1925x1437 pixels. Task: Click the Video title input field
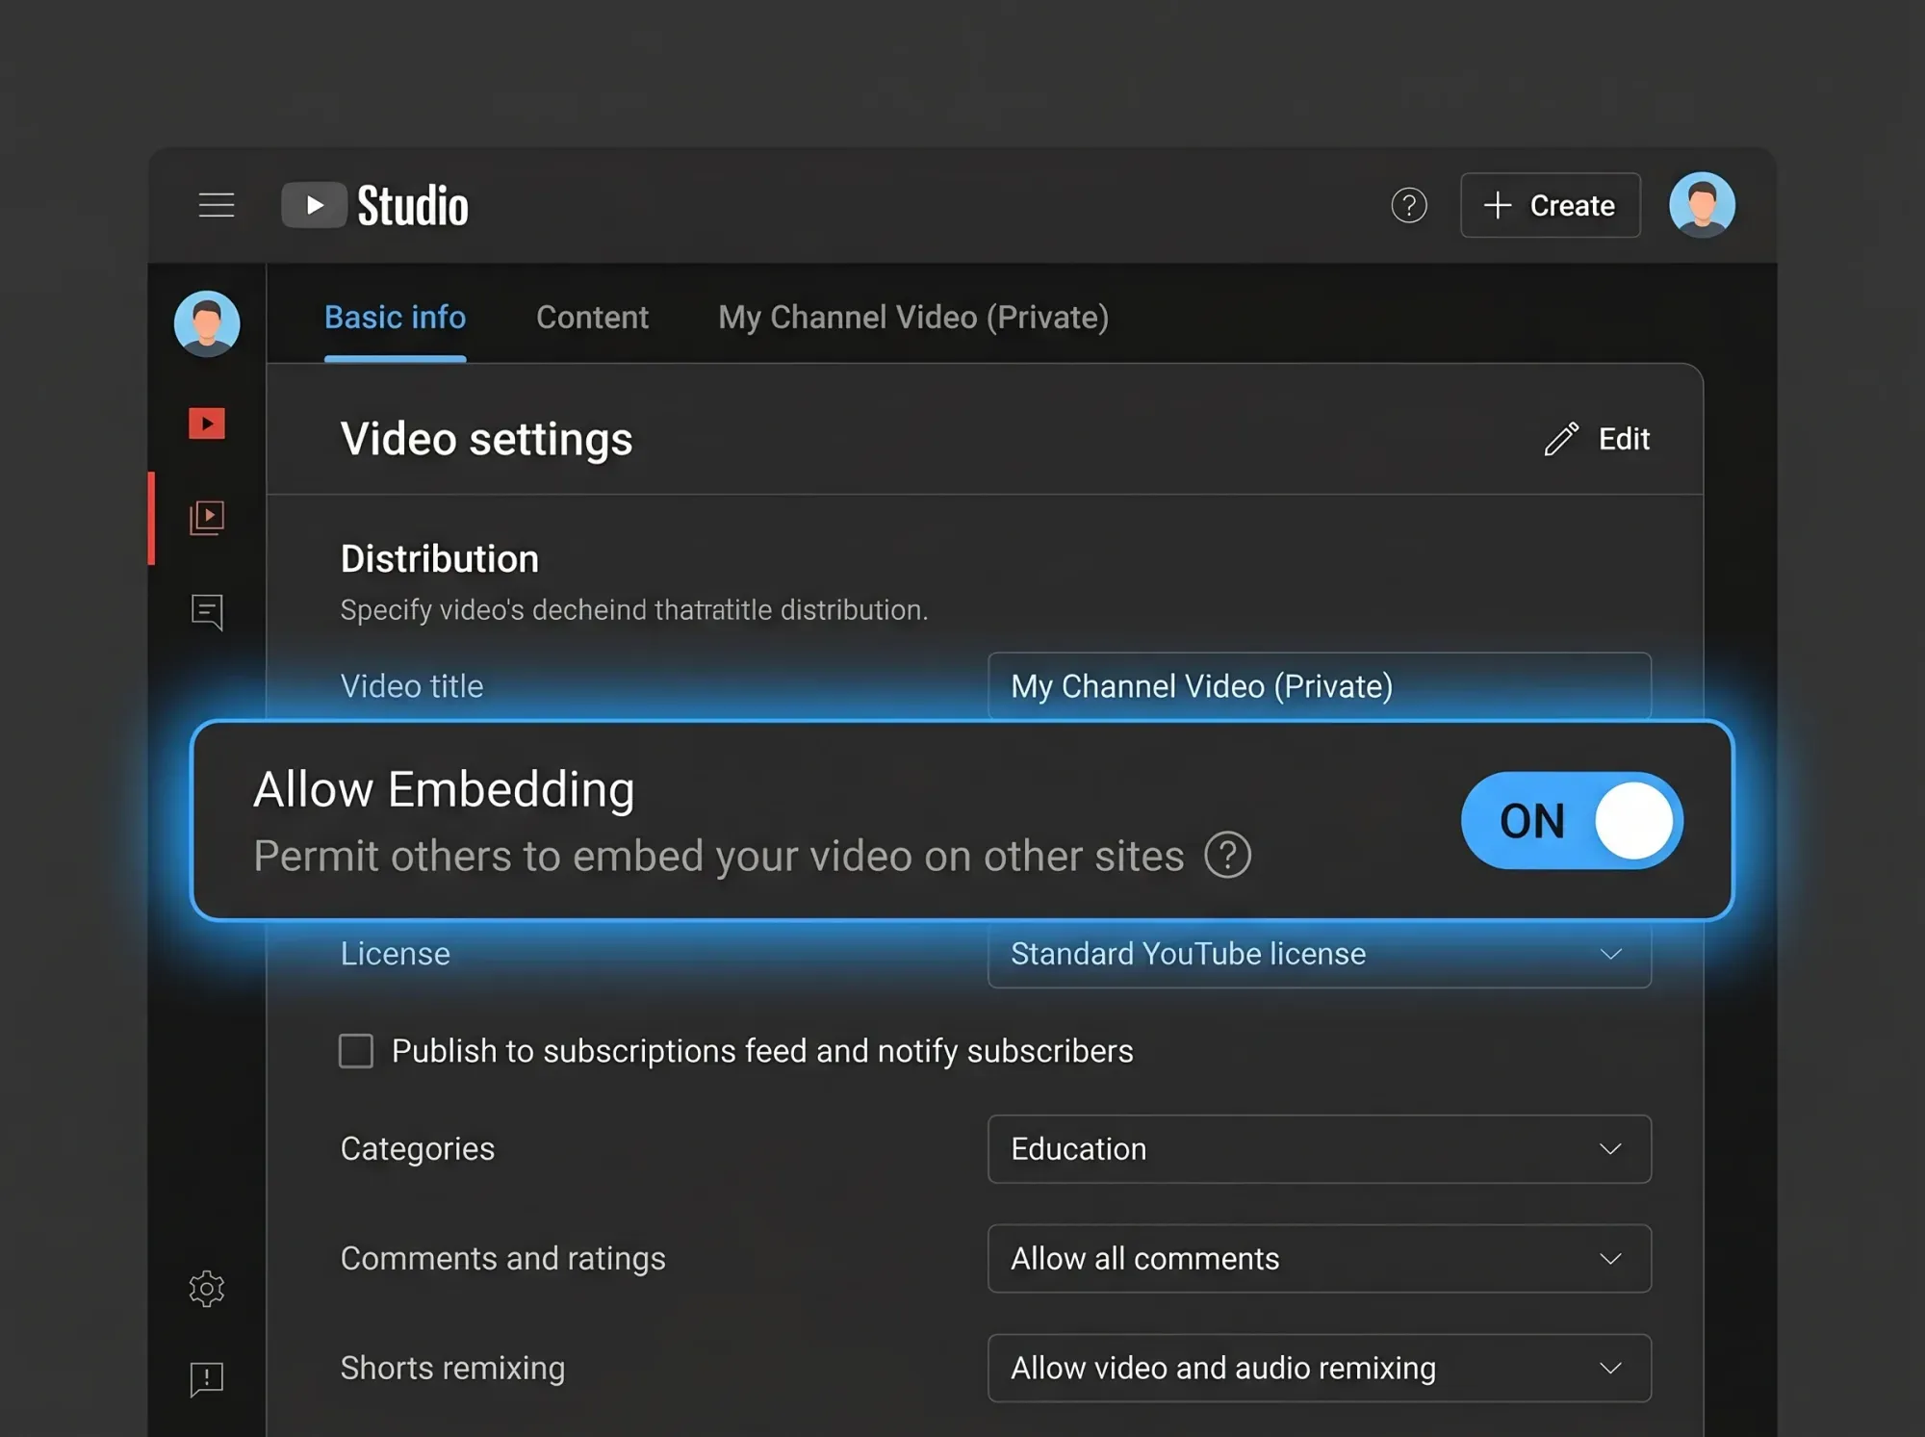tap(1319, 686)
